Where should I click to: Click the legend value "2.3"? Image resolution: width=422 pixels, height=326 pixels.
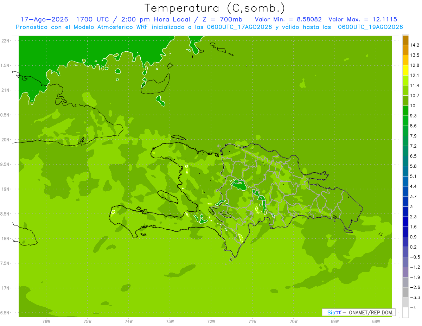point(414,217)
